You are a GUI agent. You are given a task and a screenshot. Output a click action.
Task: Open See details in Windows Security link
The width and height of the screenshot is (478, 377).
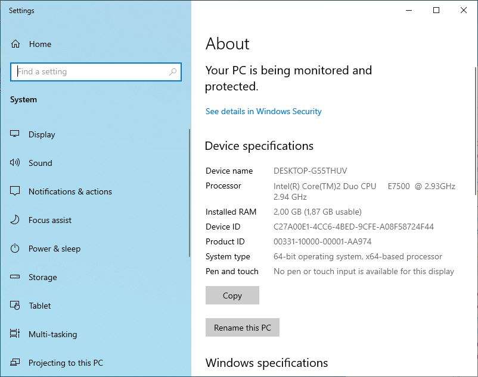pyautogui.click(x=263, y=111)
